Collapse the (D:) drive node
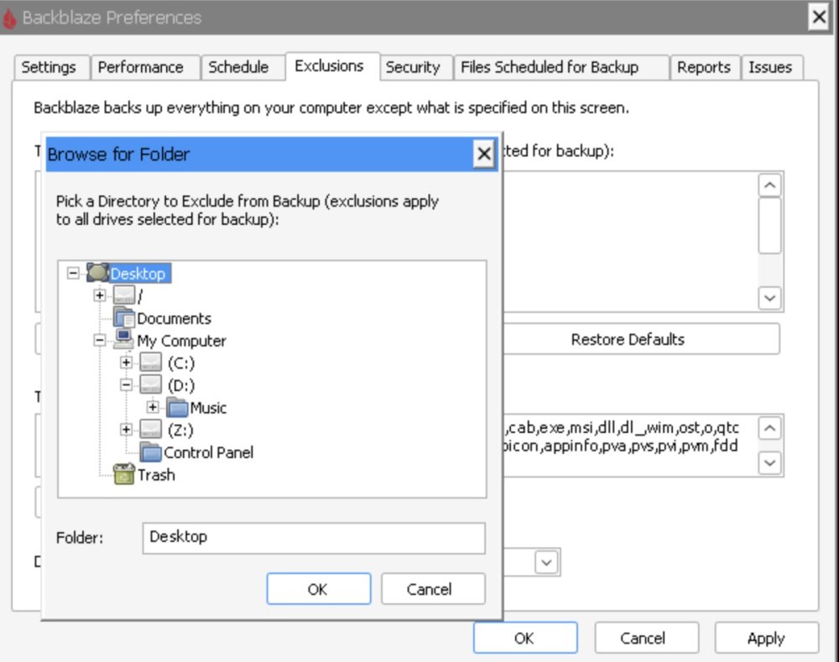839x662 pixels. coord(127,385)
